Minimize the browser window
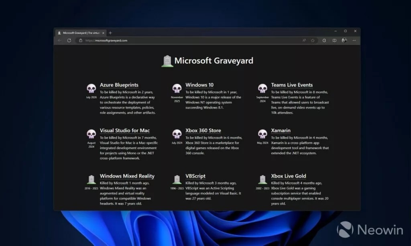This screenshot has width=411, height=246. [x=336, y=31]
